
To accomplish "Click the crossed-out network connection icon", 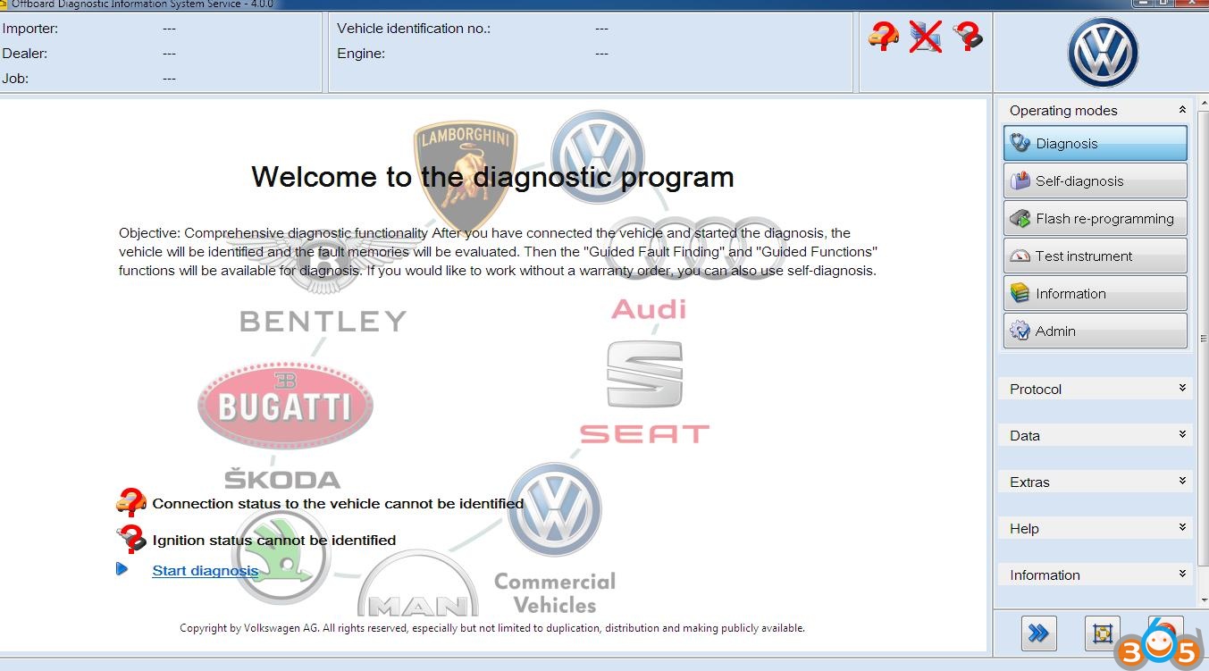I will [x=926, y=37].
